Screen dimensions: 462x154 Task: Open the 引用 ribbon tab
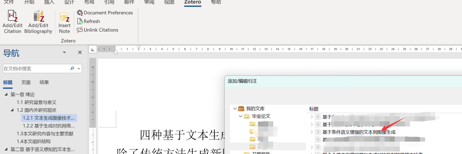(109, 2)
